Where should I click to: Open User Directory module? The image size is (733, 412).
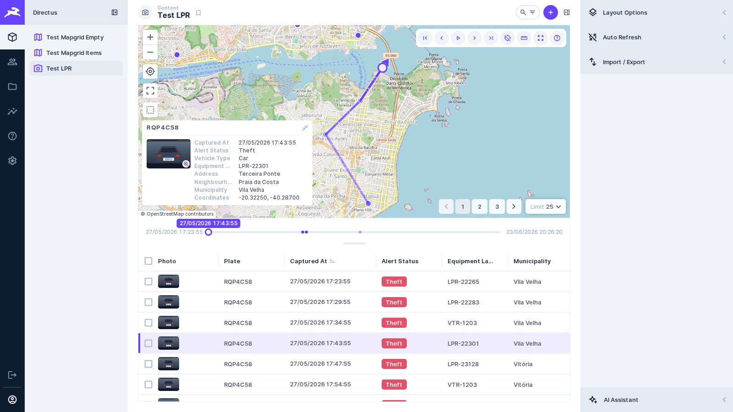pyautogui.click(x=12, y=62)
